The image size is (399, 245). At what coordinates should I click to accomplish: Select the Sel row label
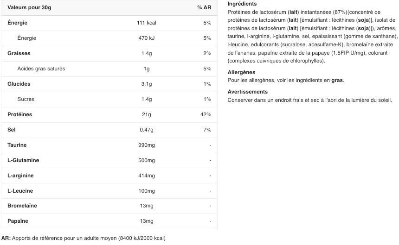click(12, 130)
